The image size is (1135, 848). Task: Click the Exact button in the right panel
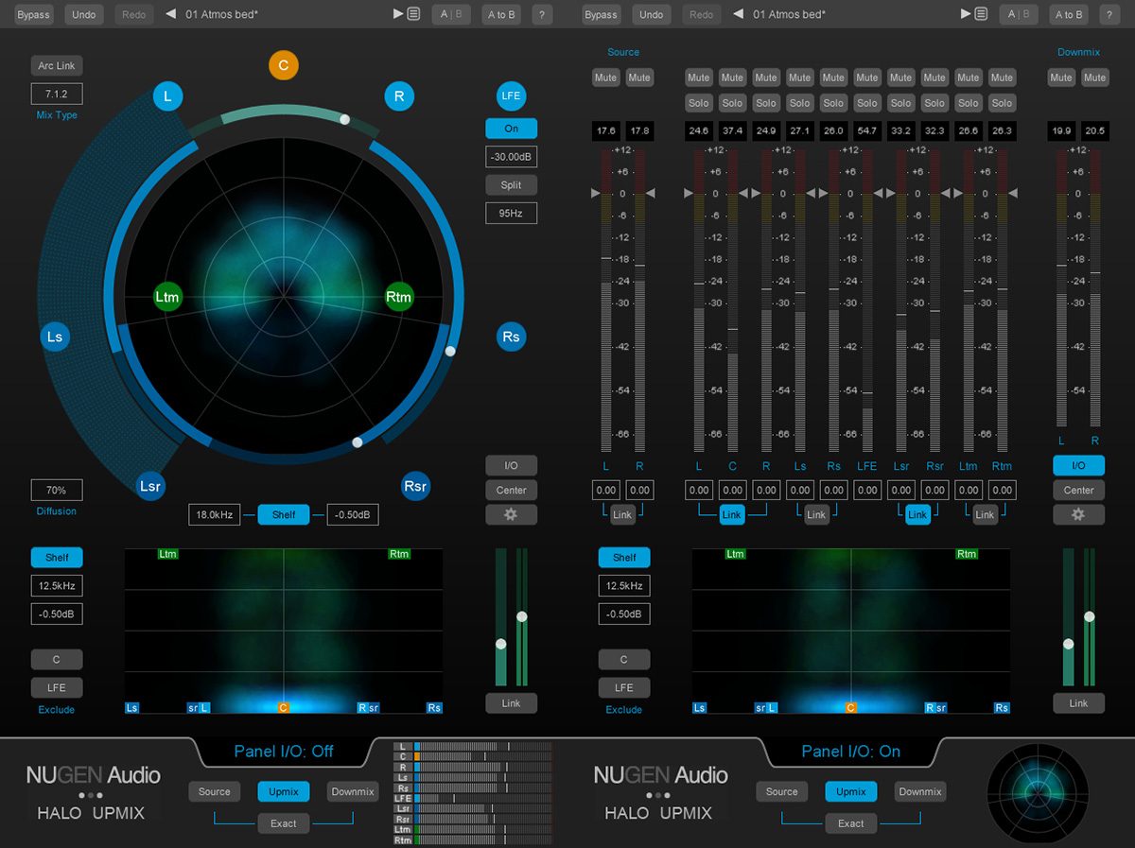click(851, 823)
